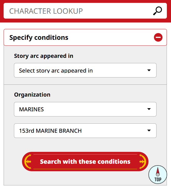
Task: Open the 153rd MARINE BRANCH dropdown
Action: point(85,131)
